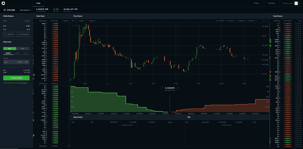Click the chart expand arrow icon
Image resolution: width=303 pixels, height=149 pixels.
click(267, 21)
